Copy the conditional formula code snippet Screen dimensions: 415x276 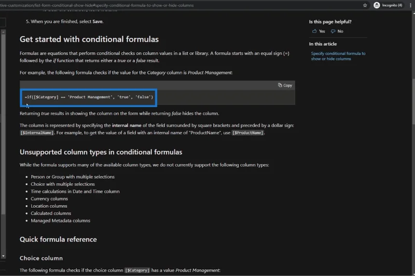[x=285, y=85]
